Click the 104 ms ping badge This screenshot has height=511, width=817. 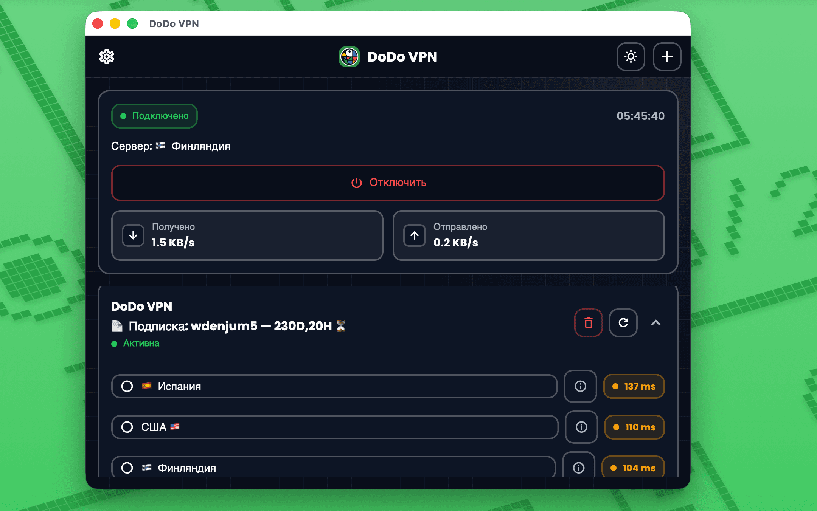pos(633,468)
